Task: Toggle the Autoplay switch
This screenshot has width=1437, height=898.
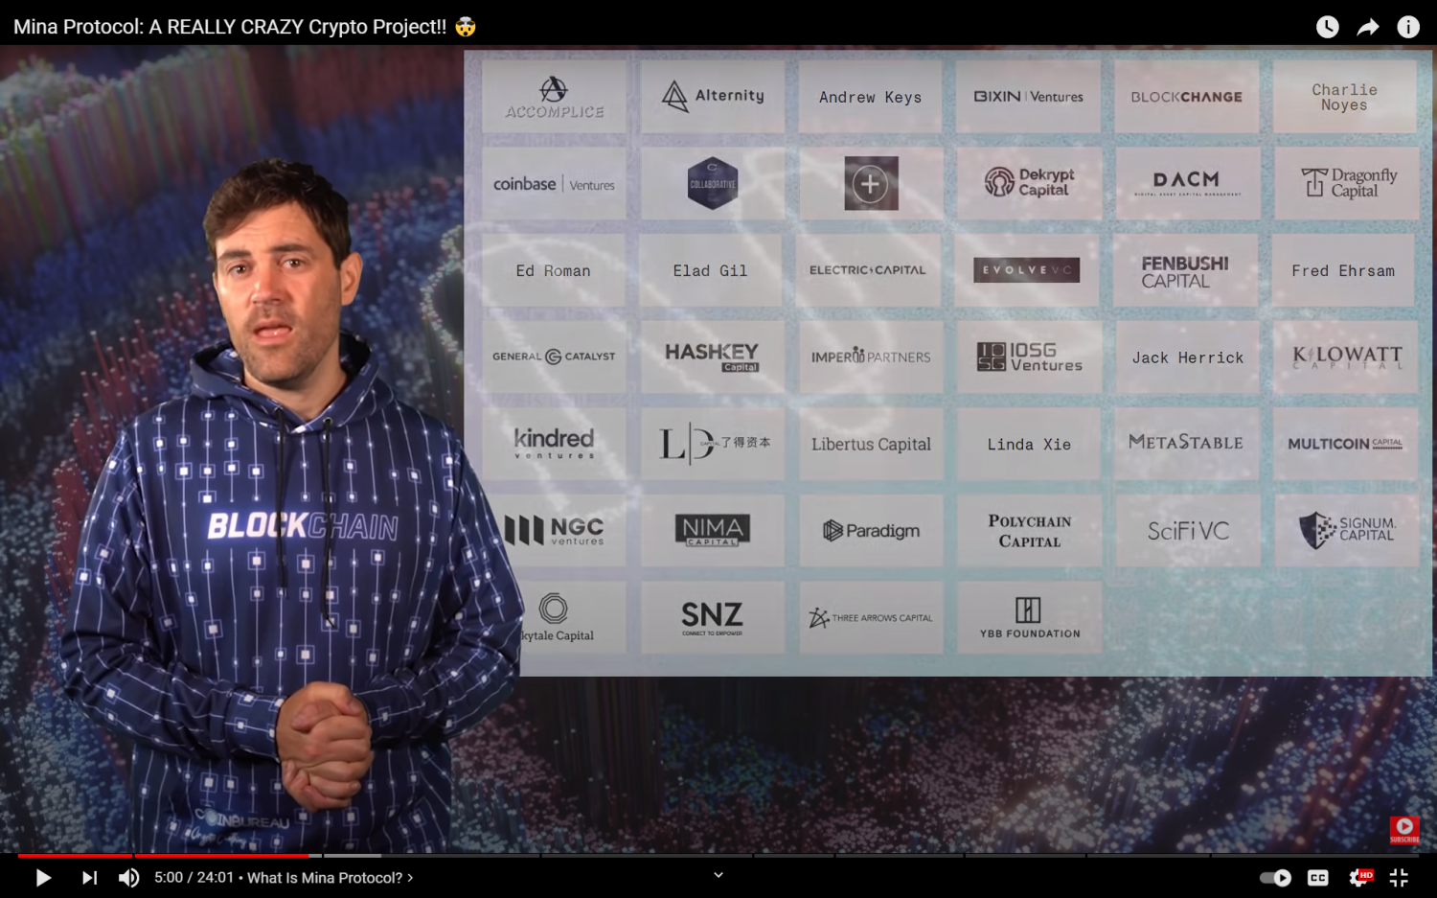Action: pyautogui.click(x=1275, y=878)
